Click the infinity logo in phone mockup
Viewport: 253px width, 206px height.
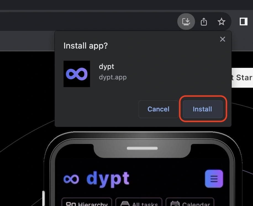pos(71,179)
